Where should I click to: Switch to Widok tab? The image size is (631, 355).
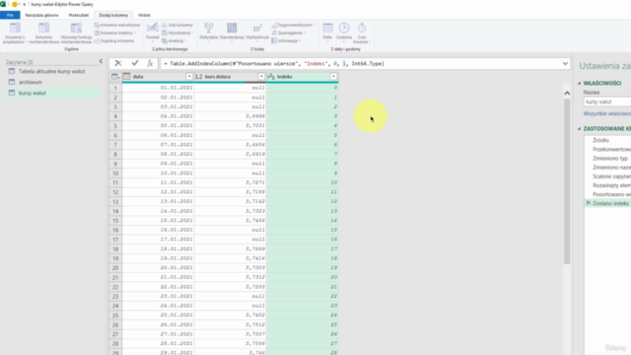click(144, 16)
